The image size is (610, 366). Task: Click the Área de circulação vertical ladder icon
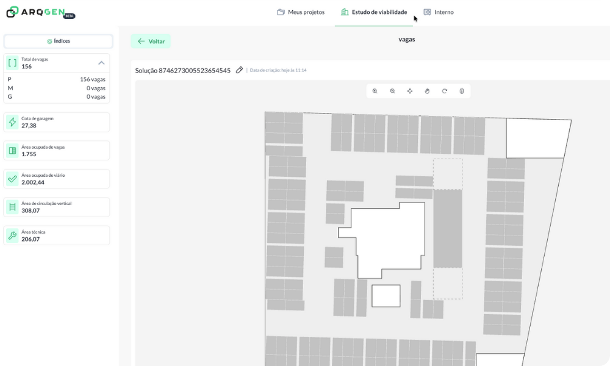[x=12, y=207]
